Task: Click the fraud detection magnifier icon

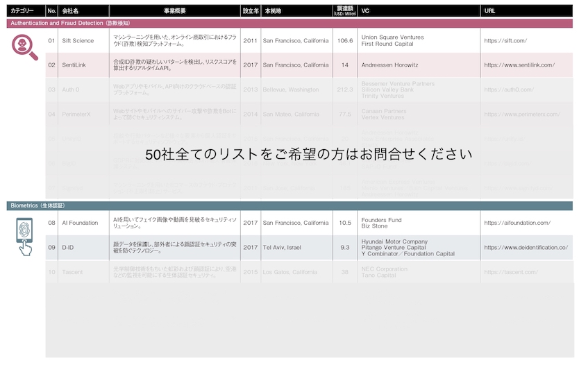Action: click(x=25, y=47)
